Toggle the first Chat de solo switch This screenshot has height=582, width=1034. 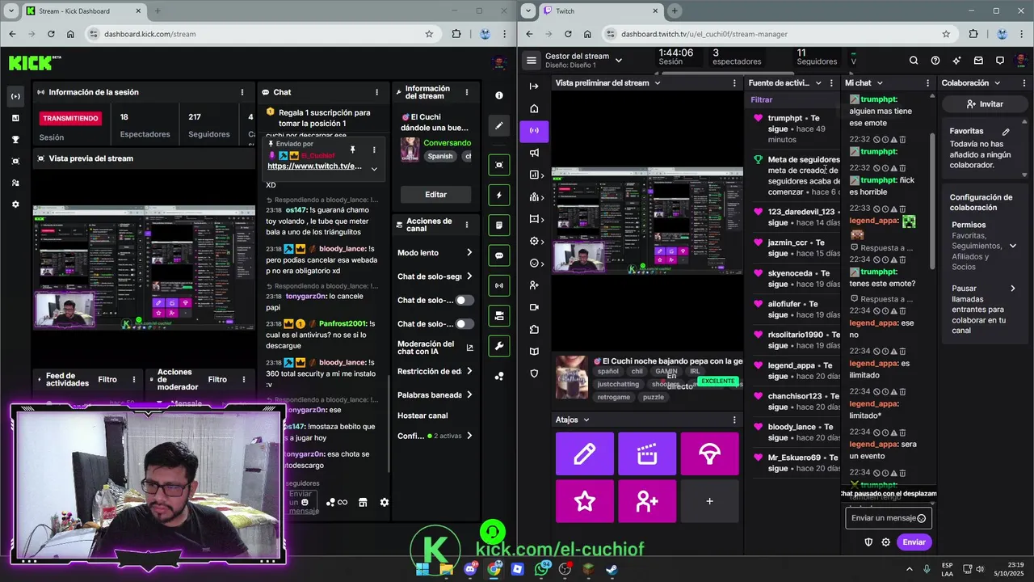tap(464, 300)
